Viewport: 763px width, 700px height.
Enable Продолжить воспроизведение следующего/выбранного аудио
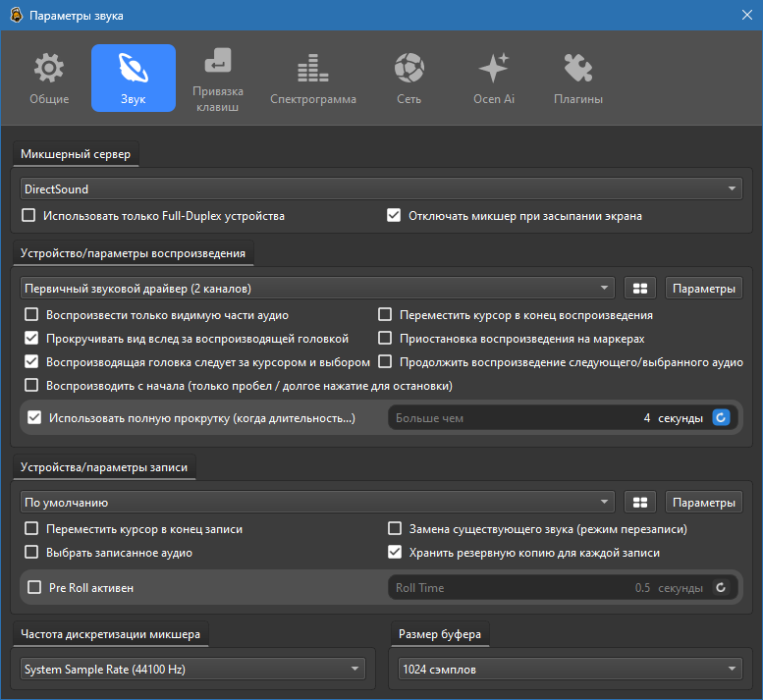tap(385, 361)
